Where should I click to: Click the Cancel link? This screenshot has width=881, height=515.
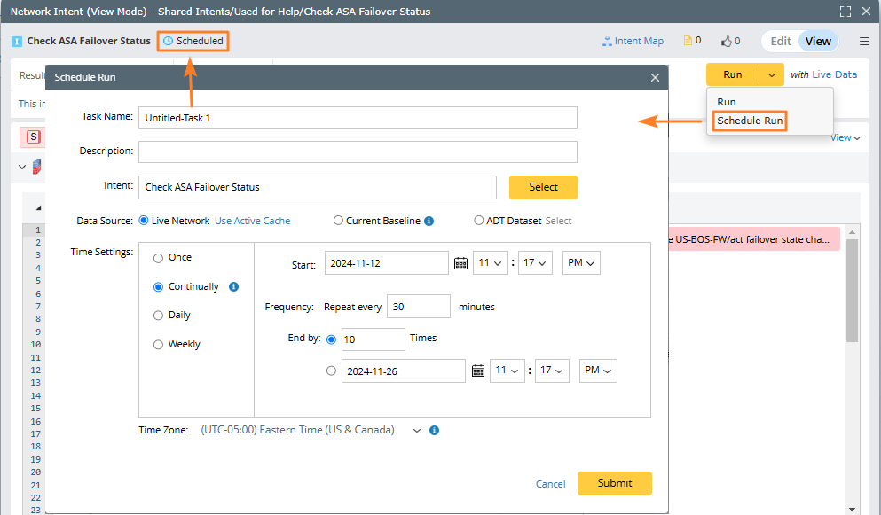[x=550, y=484]
